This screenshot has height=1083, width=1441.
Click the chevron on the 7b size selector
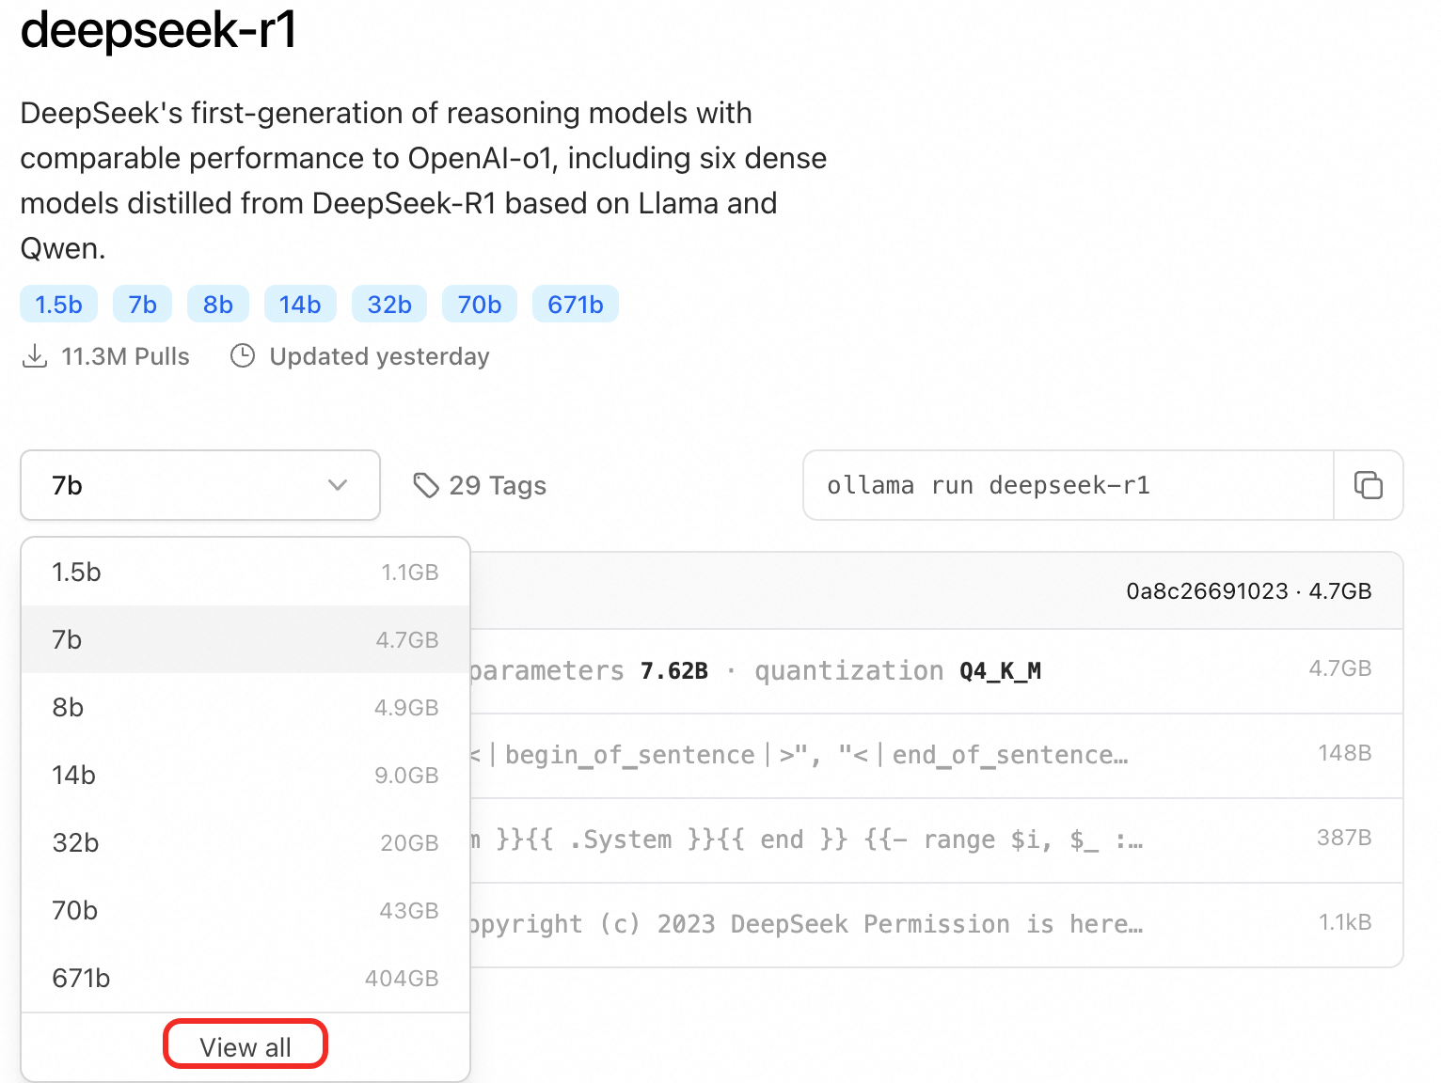(338, 485)
